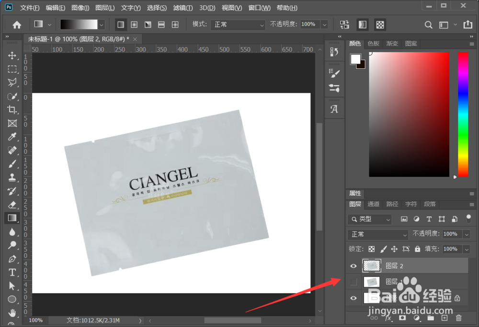Select the Blur tool
The image size is (479, 327).
12,232
